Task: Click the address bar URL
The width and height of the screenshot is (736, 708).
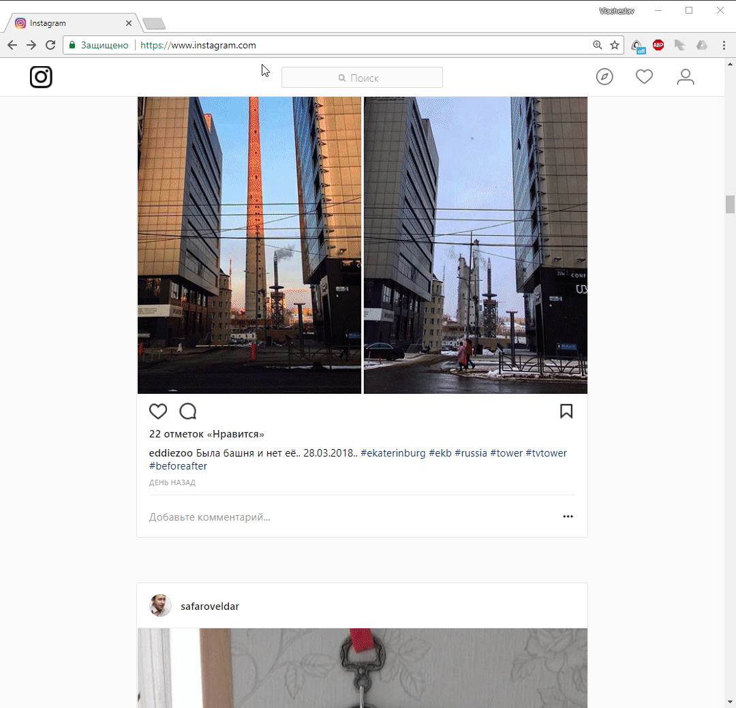Action: click(x=198, y=45)
